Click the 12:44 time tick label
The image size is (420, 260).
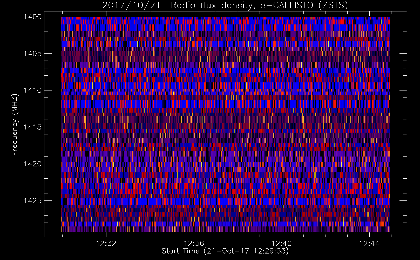369,244
